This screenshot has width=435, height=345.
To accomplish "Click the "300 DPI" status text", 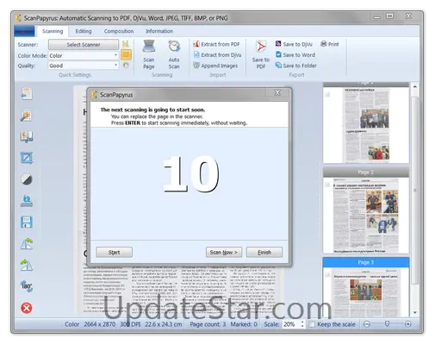I will click(130, 324).
